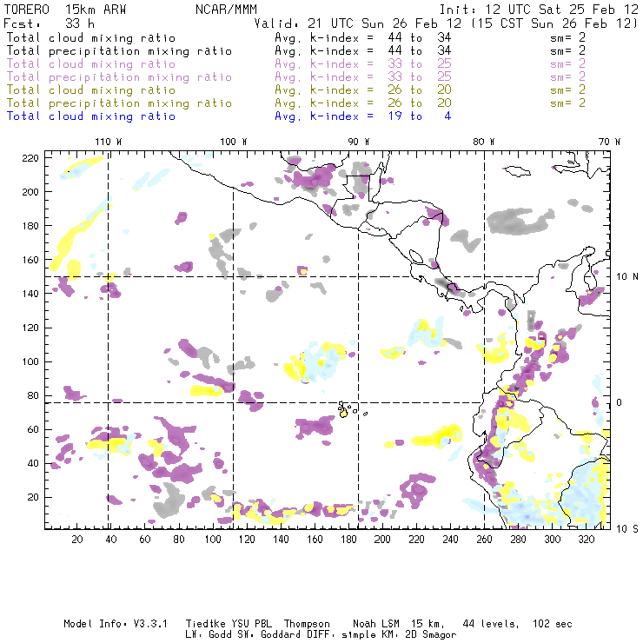643x643 pixels.
Task: Click the '44 levels, 102 sec' text
Action: pos(518,624)
